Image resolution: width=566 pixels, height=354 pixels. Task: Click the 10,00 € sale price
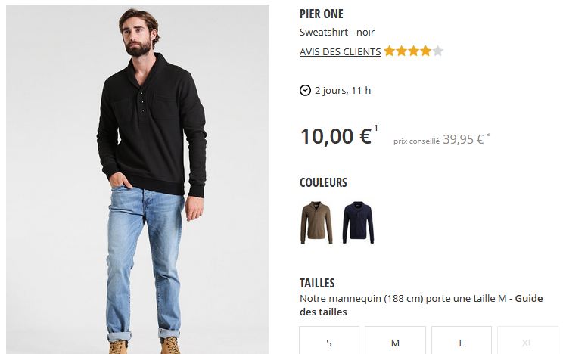click(x=335, y=136)
